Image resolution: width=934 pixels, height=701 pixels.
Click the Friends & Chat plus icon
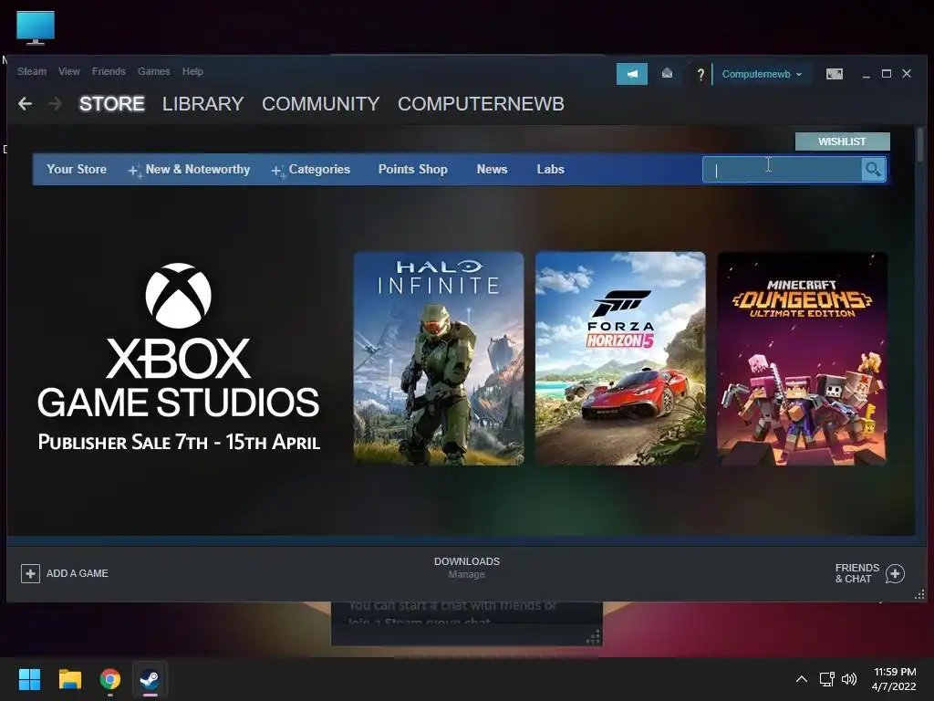[896, 573]
